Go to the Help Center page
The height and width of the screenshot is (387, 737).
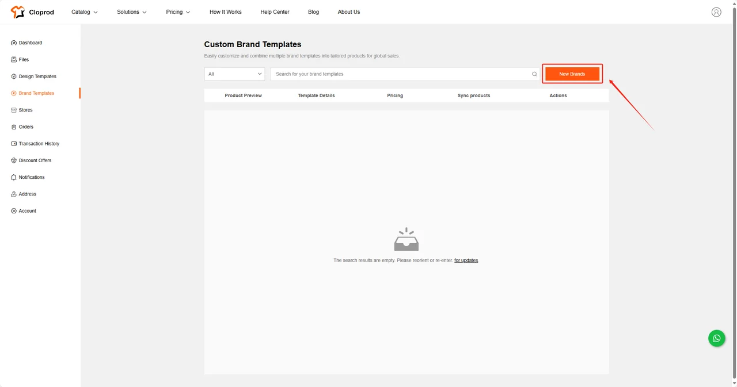(275, 12)
